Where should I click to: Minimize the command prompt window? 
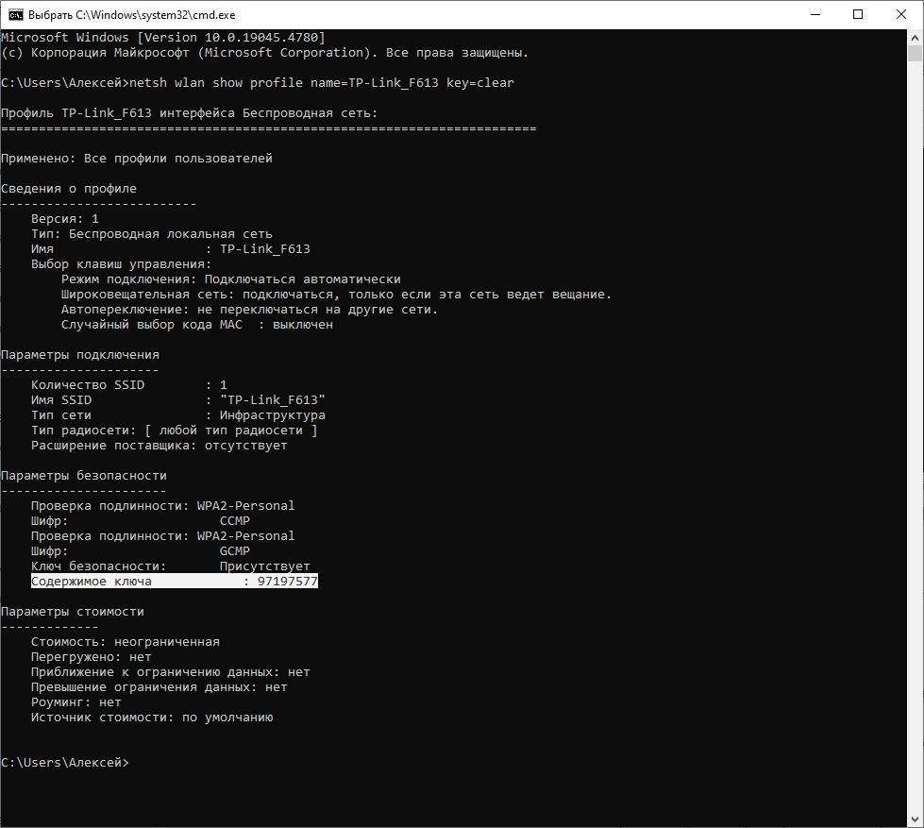click(815, 15)
